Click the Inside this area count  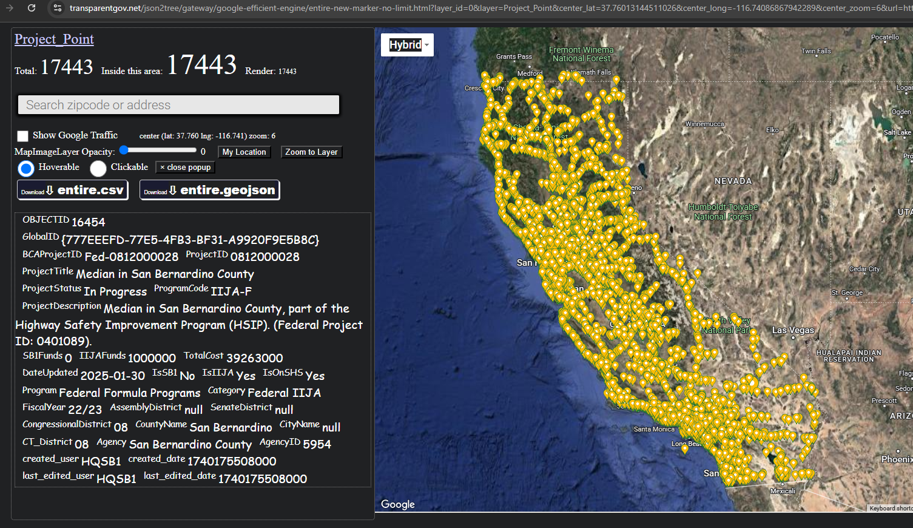click(x=201, y=64)
